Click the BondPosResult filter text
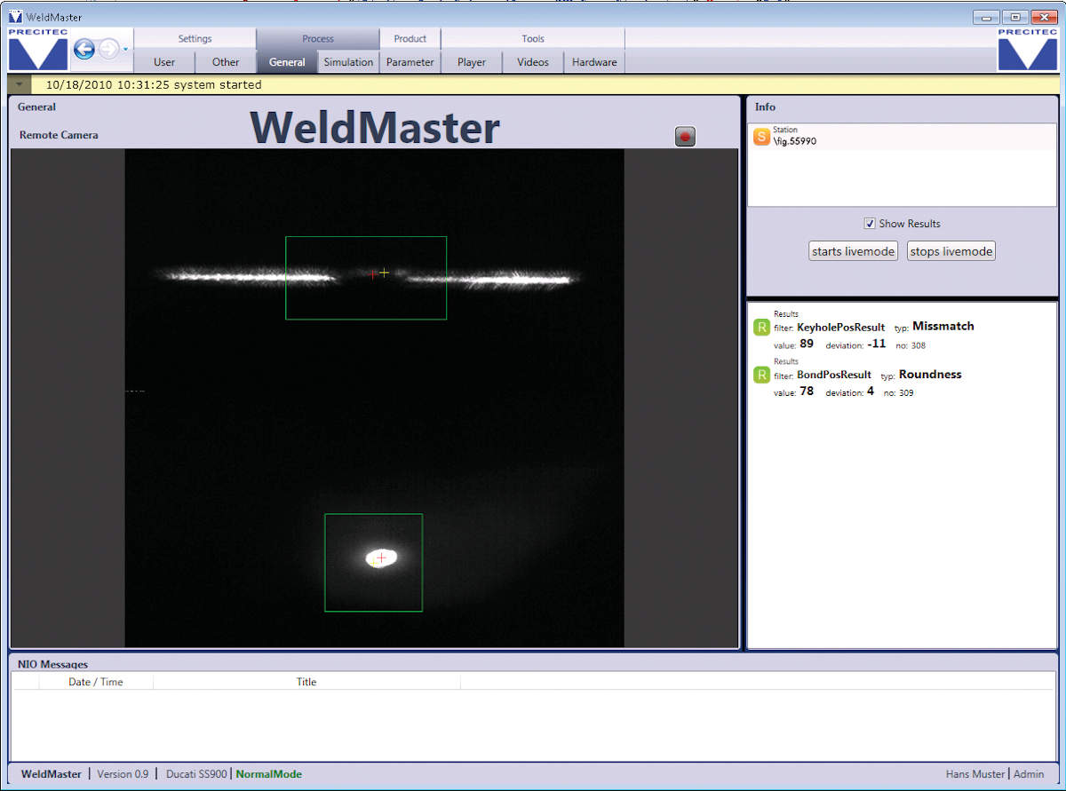Screen dimensions: 1066x791 (834, 375)
